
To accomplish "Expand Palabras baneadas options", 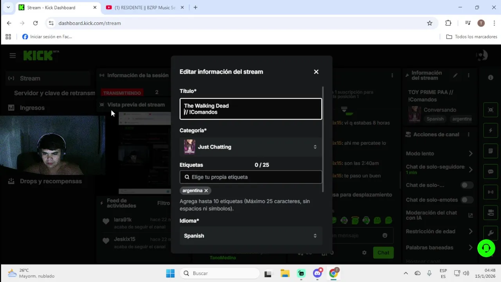I will [471, 248].
